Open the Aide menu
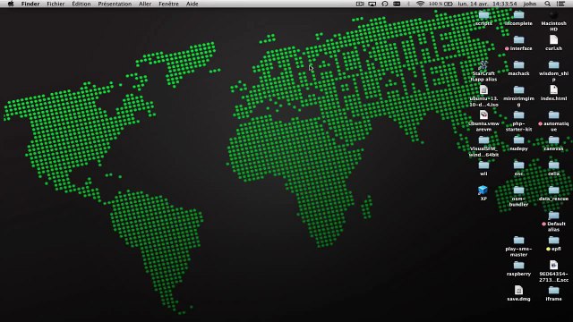This screenshot has width=573, height=322. tap(192, 4)
